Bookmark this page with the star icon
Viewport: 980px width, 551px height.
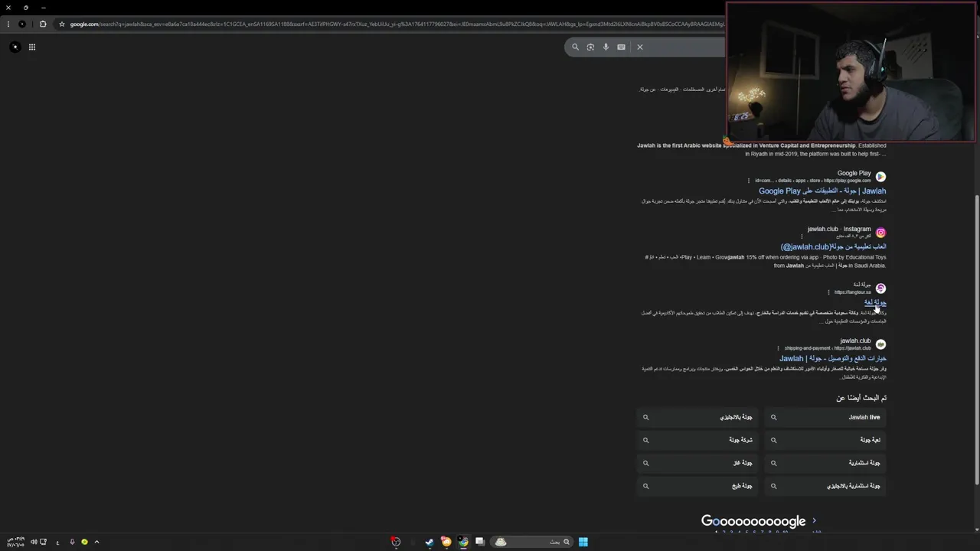(x=62, y=24)
